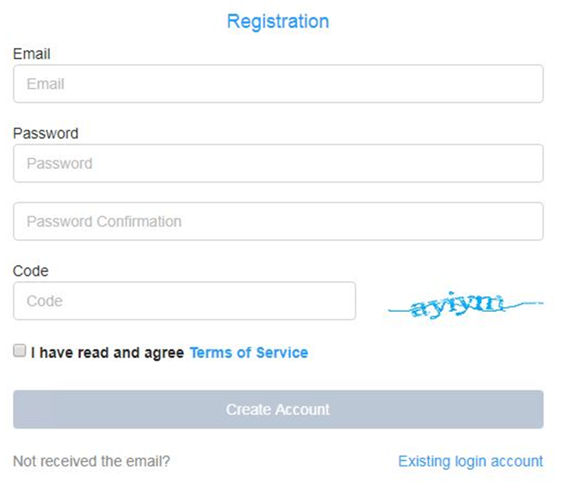Go to Existing login account

coord(471,461)
